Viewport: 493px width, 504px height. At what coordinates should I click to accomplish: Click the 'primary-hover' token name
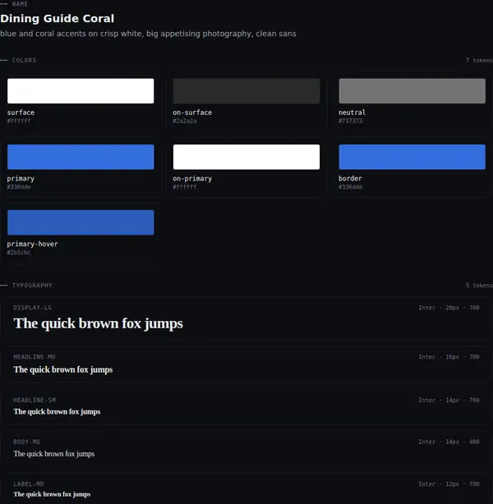click(33, 245)
